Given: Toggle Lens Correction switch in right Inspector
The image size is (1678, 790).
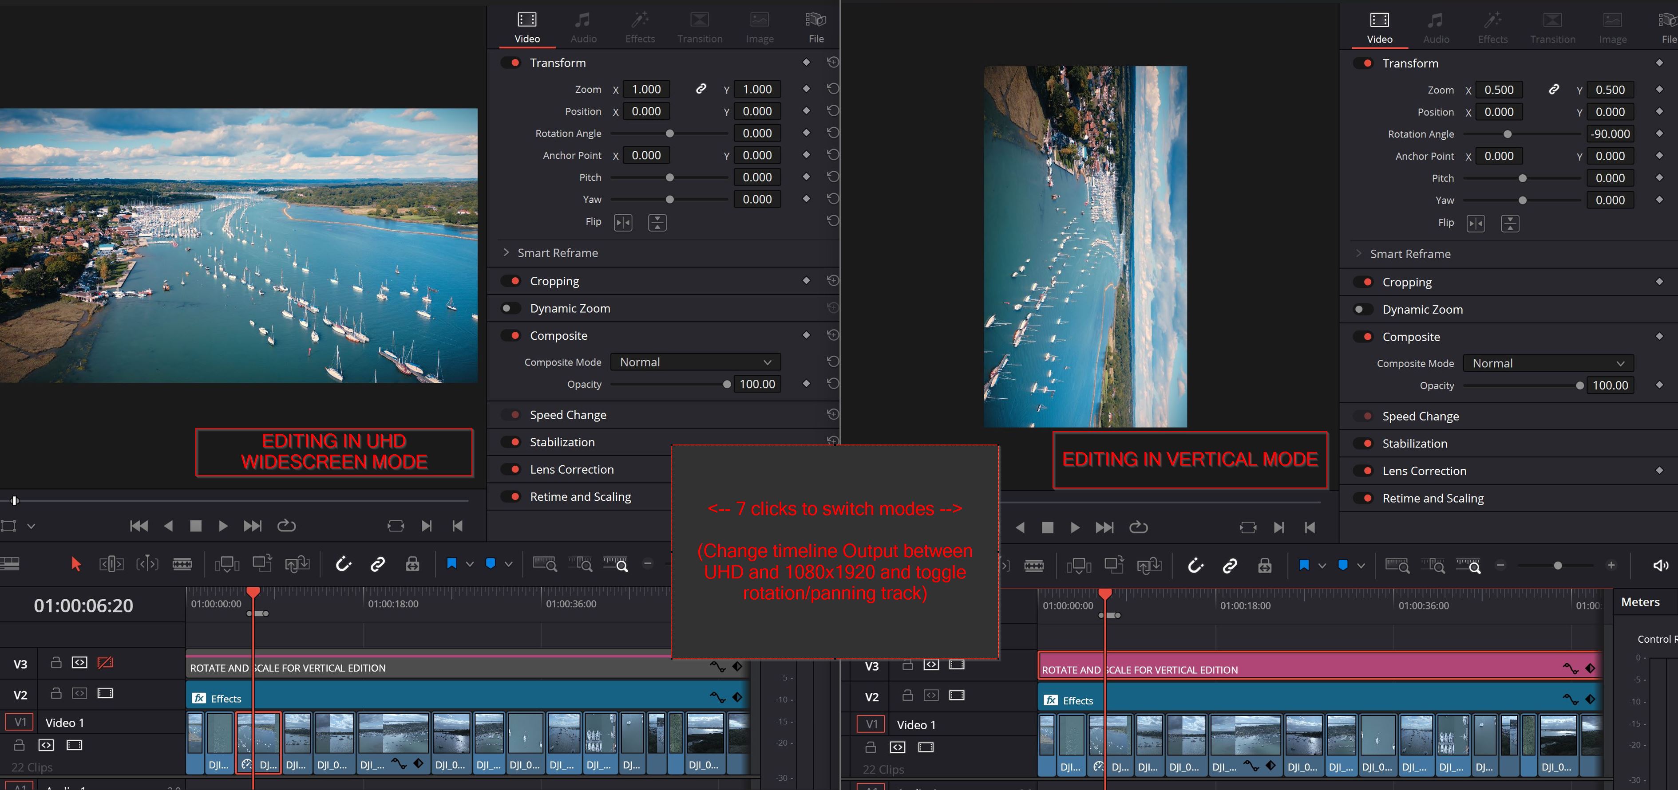Looking at the screenshot, I should tap(1363, 471).
